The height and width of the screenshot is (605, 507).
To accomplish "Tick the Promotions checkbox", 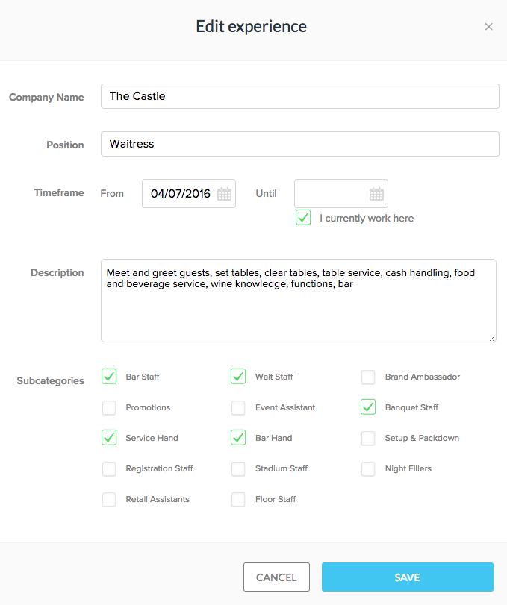I will 109,407.
